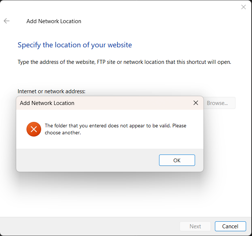252x236 pixels.
Task: Close the Add Network Location wizard window
Action: coord(244,7)
